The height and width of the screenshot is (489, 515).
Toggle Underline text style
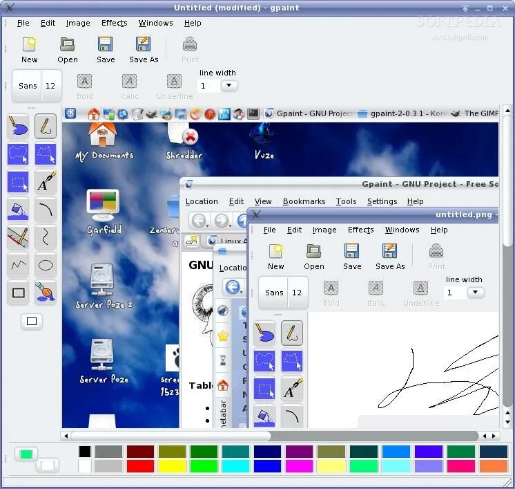coord(175,86)
